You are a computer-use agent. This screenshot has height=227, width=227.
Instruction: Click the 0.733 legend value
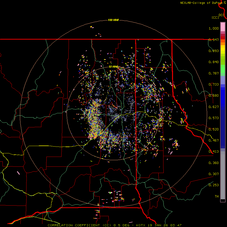coord(214,84)
